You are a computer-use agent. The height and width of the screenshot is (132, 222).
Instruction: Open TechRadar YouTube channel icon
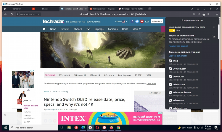point(142,21)
